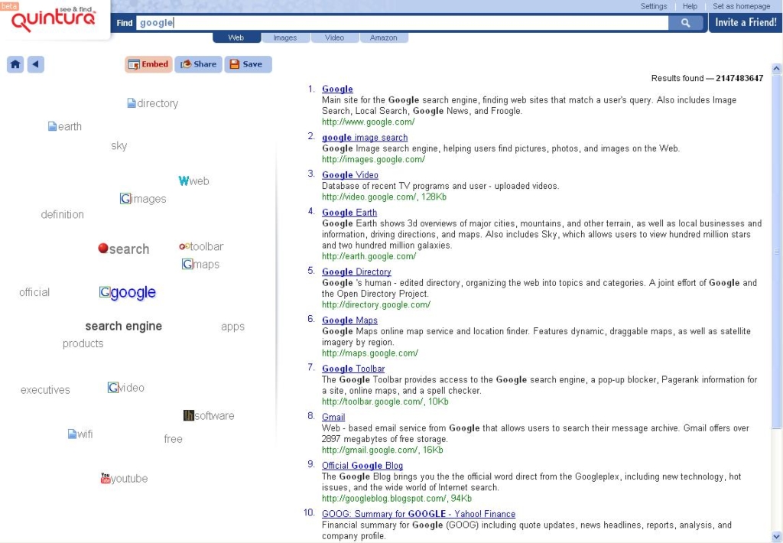
Task: Open the google image search result
Action: click(365, 138)
